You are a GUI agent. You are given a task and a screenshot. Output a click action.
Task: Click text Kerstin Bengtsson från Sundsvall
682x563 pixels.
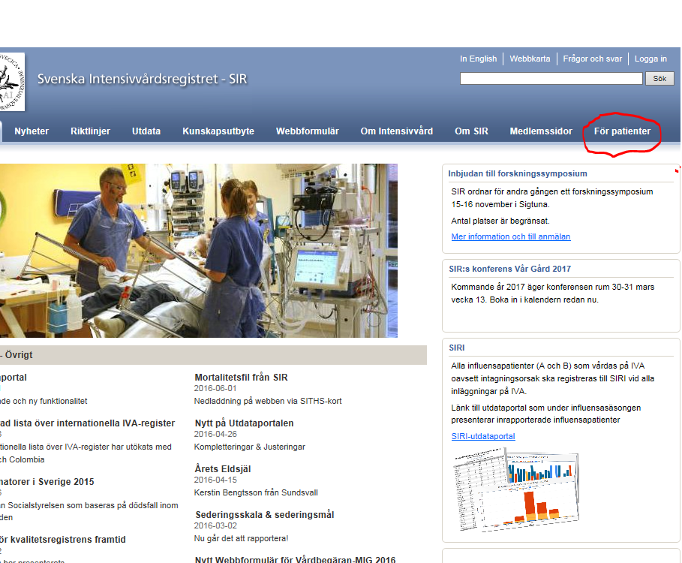point(256,492)
